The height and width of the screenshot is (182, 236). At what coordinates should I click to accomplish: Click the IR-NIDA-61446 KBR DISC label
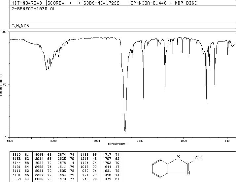pos(164,3)
